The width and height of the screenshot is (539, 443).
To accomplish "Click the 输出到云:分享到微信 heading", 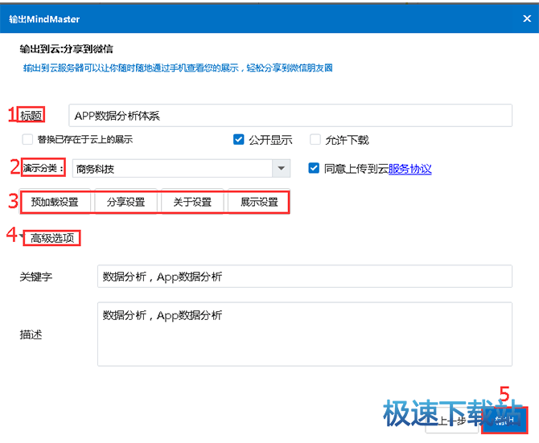I will click(x=66, y=49).
